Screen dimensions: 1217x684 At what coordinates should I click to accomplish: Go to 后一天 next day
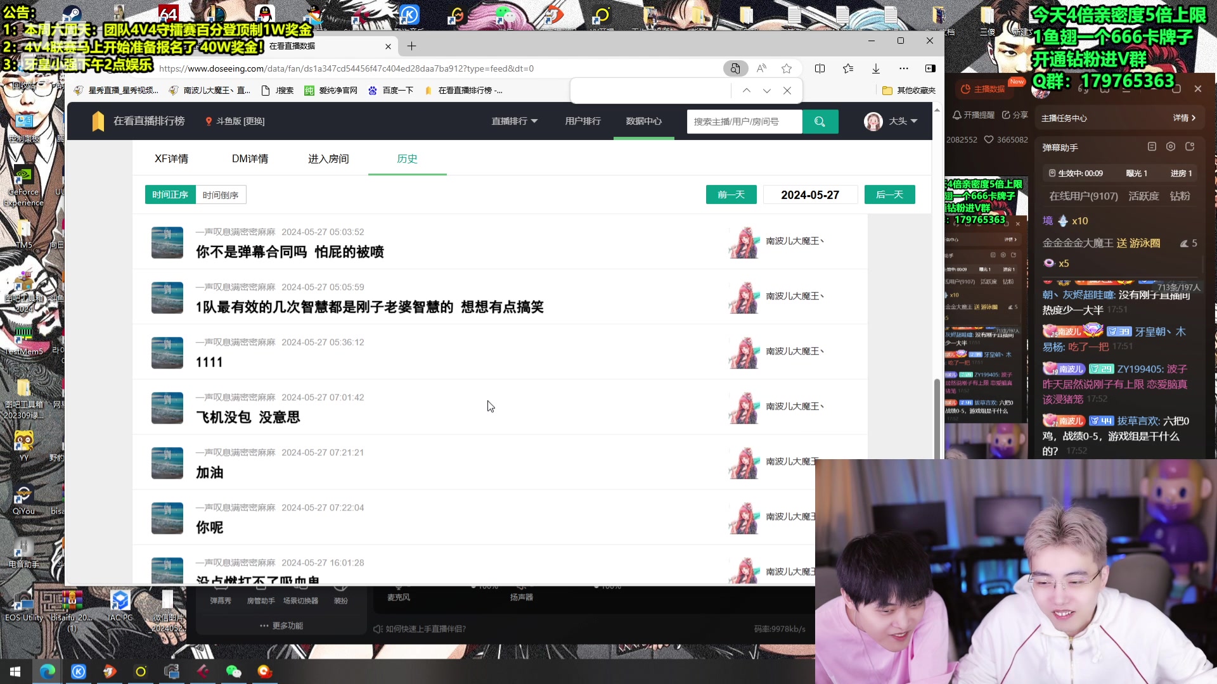[889, 195]
